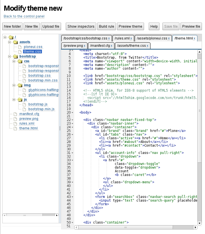
Task: Fold code at line 22 navbar div
Action: [x=72, y=120]
